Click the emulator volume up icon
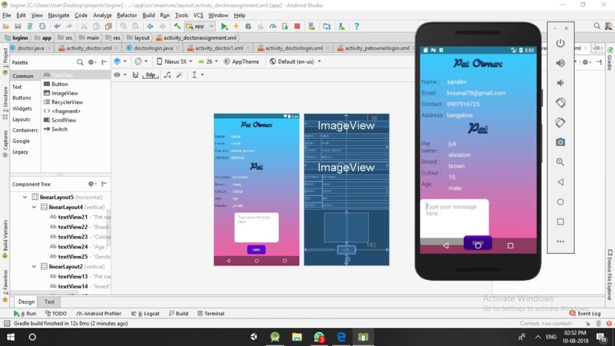The width and height of the screenshot is (615, 346). click(560, 63)
